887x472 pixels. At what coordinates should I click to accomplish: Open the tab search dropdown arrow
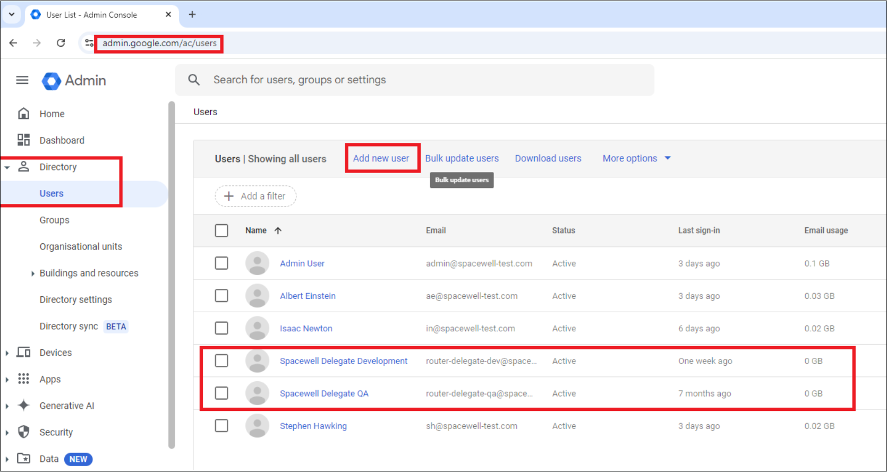pos(12,14)
